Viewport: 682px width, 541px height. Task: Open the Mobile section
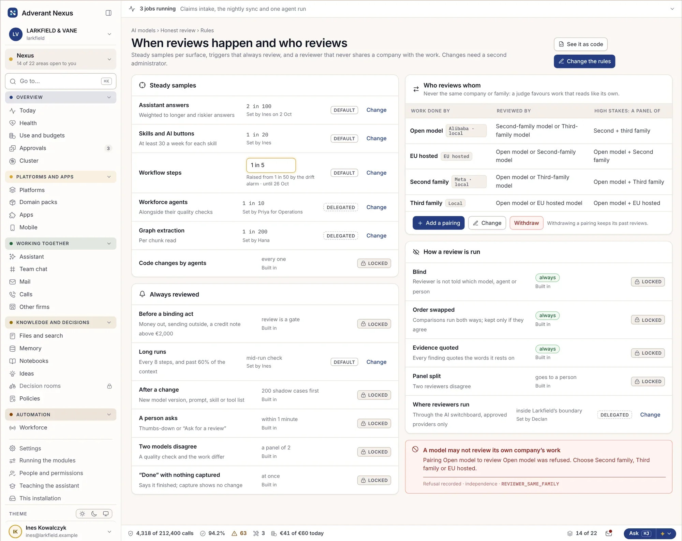[x=28, y=228]
